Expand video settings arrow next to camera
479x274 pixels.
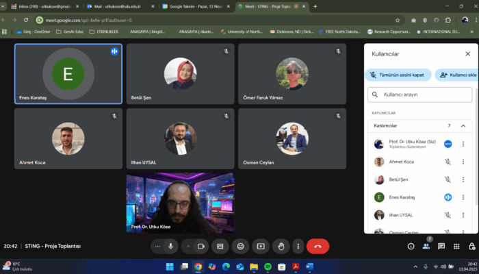pyautogui.click(x=186, y=246)
